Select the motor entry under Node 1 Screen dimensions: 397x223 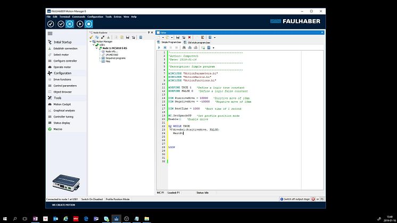point(112,55)
